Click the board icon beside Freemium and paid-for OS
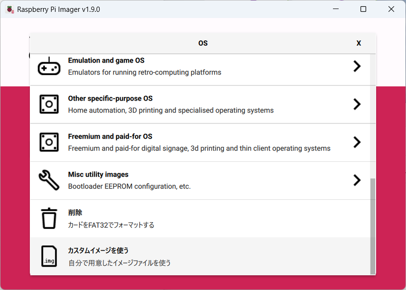 coord(49,142)
